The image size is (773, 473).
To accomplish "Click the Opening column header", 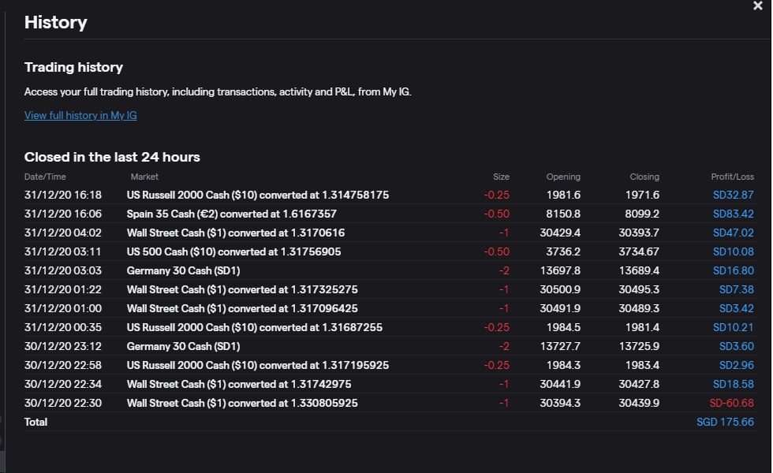I will (563, 177).
